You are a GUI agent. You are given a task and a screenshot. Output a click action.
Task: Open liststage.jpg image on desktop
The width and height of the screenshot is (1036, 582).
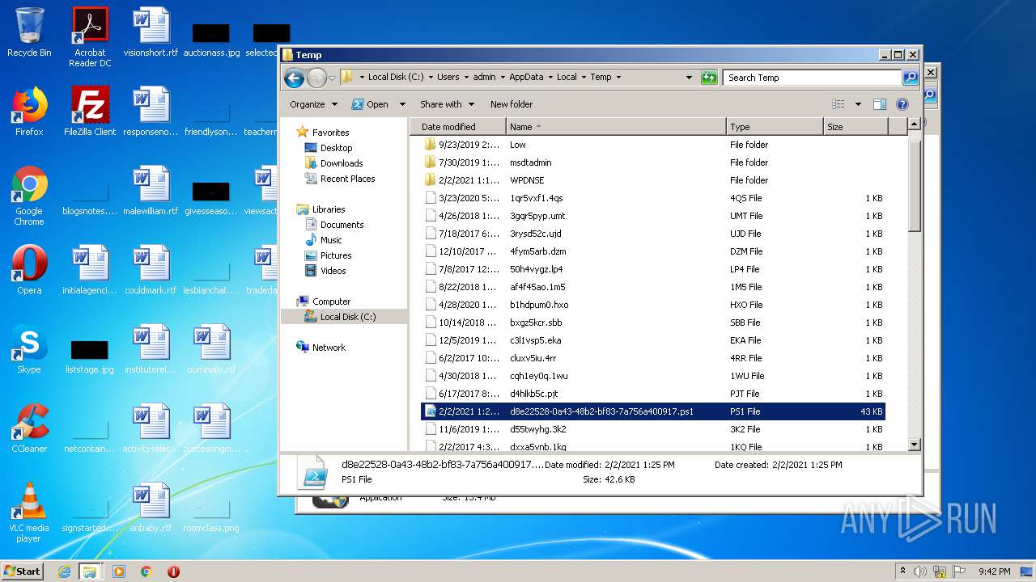(x=90, y=356)
